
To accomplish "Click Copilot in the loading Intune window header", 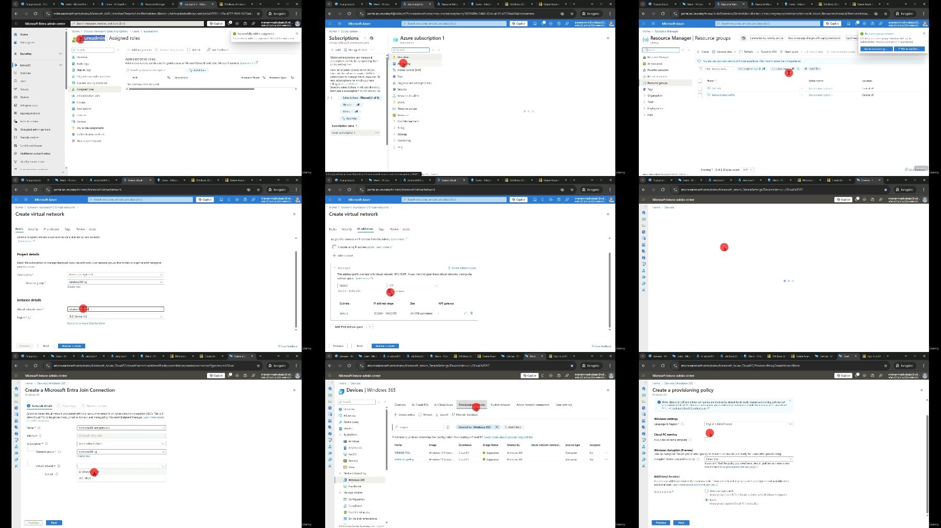I will pos(843,200).
